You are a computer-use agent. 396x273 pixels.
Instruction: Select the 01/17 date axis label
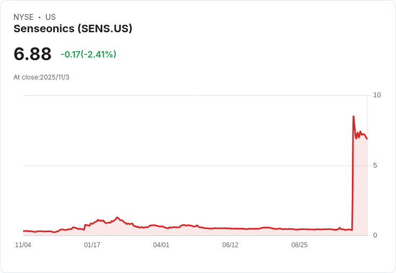click(x=92, y=245)
